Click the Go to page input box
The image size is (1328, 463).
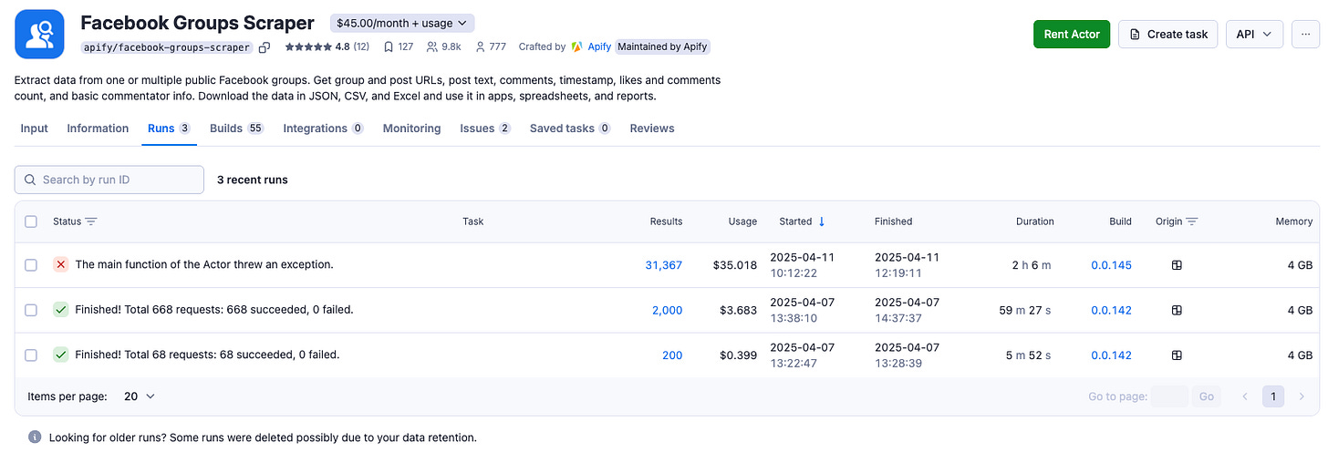coord(1169,396)
